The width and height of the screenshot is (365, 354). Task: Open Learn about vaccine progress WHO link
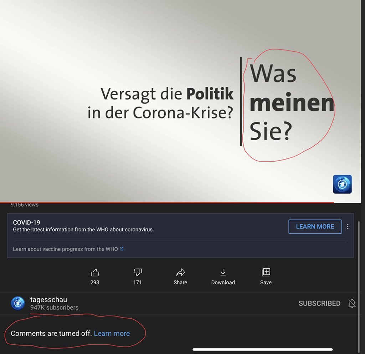(66, 249)
